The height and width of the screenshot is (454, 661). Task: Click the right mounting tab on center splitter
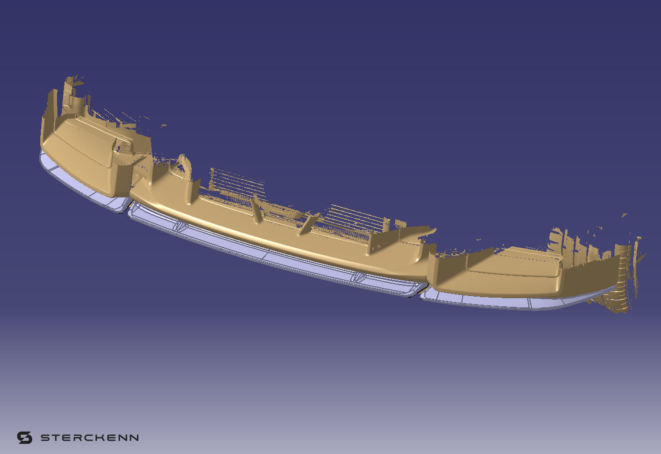tap(359, 277)
